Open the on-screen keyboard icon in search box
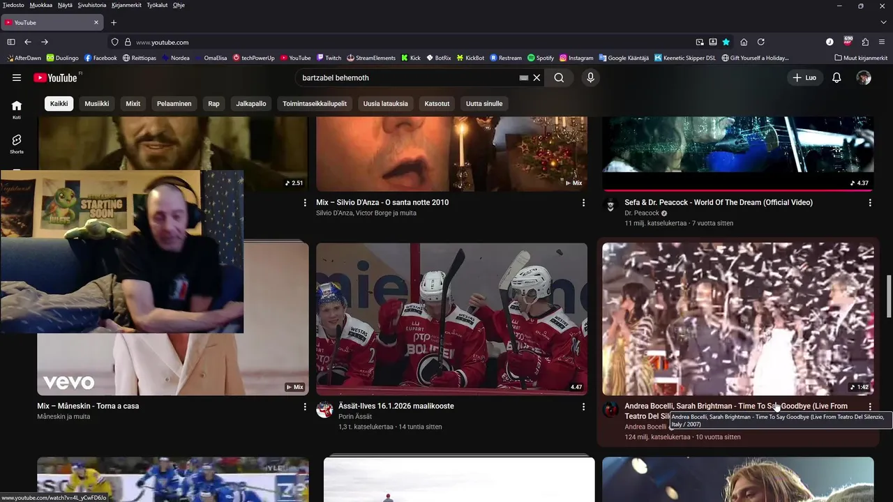The height and width of the screenshot is (502, 893). point(523,78)
